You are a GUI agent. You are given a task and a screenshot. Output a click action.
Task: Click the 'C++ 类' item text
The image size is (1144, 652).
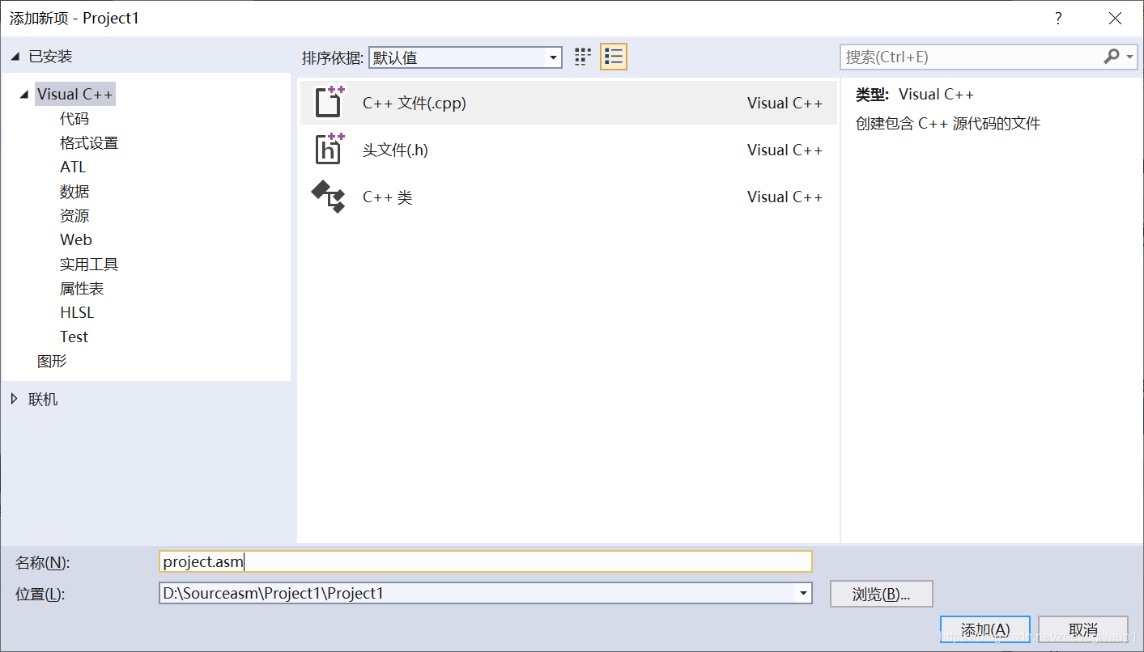point(388,197)
